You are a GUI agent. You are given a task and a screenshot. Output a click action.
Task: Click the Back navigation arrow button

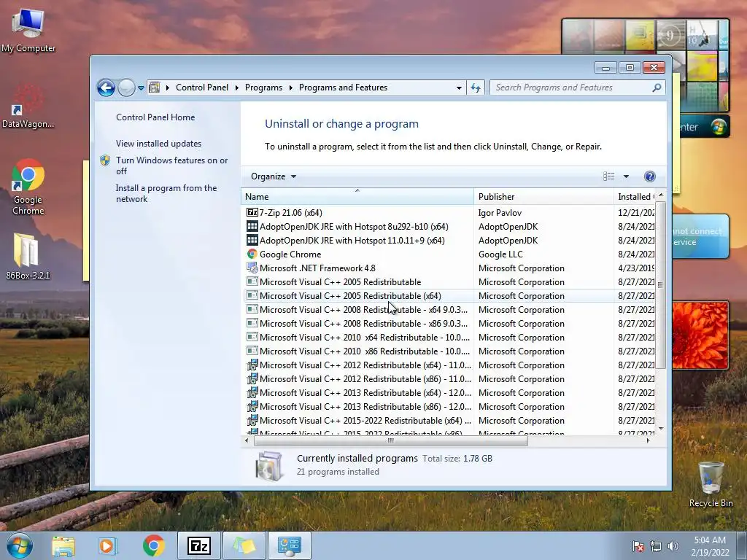click(106, 87)
